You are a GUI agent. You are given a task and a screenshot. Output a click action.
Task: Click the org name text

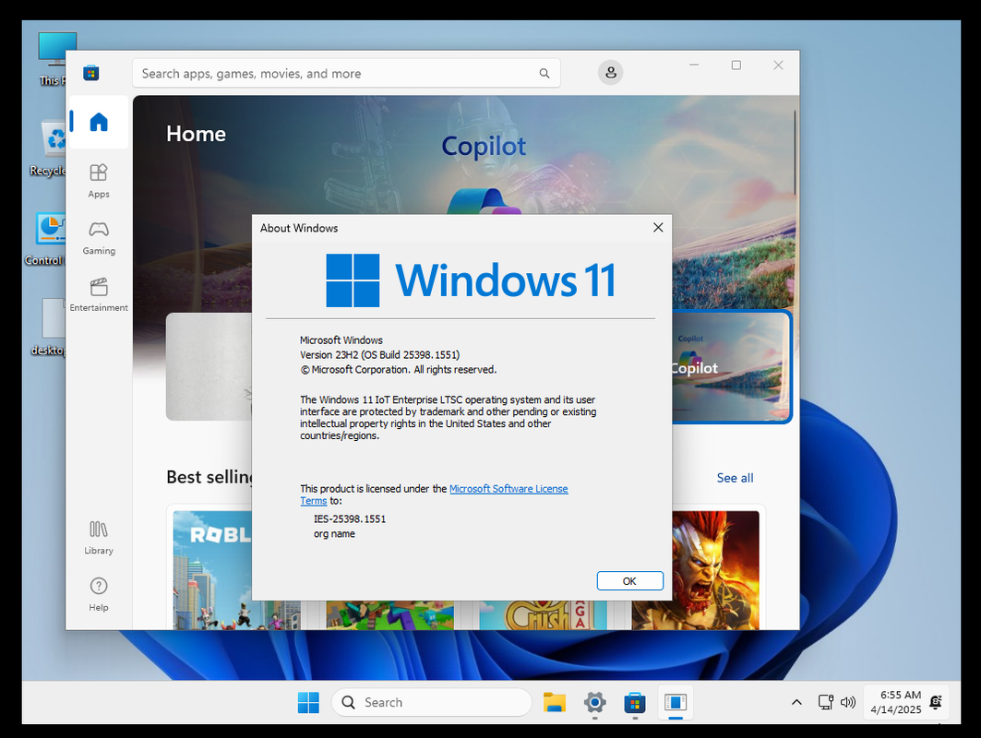[x=334, y=534]
